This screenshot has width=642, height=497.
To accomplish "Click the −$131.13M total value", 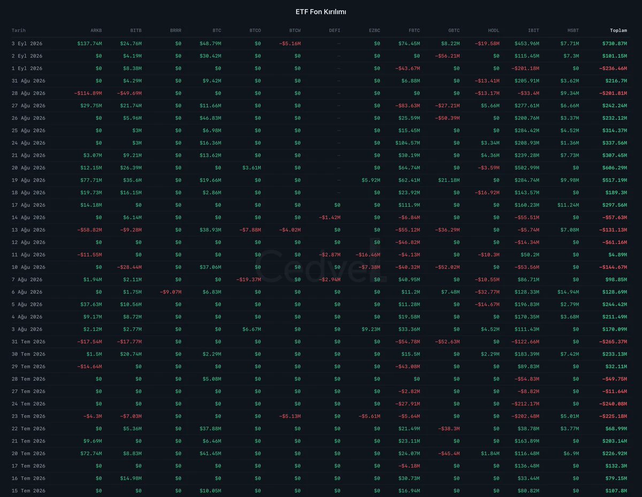I will (613, 230).
